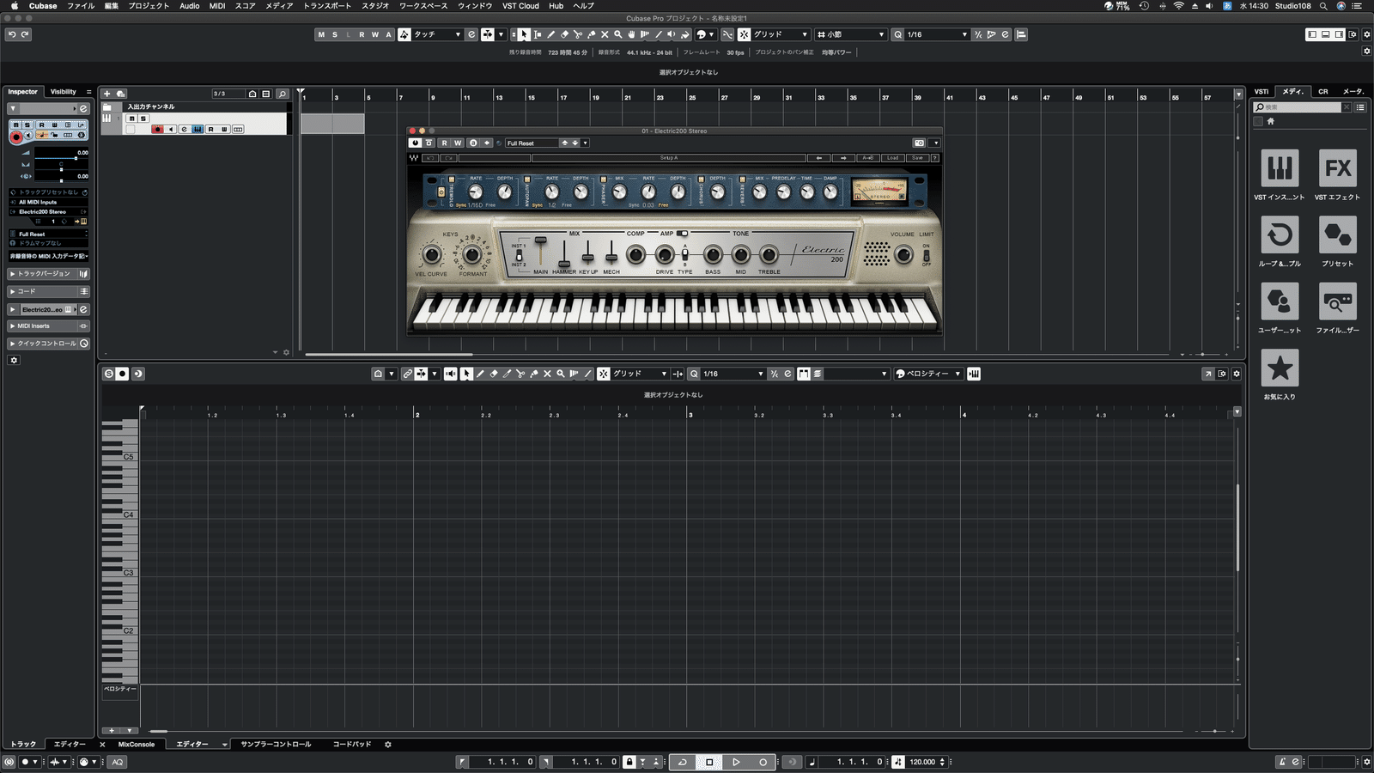
Task: Select the Draw pencil tool in project toolbar
Action: [551, 34]
